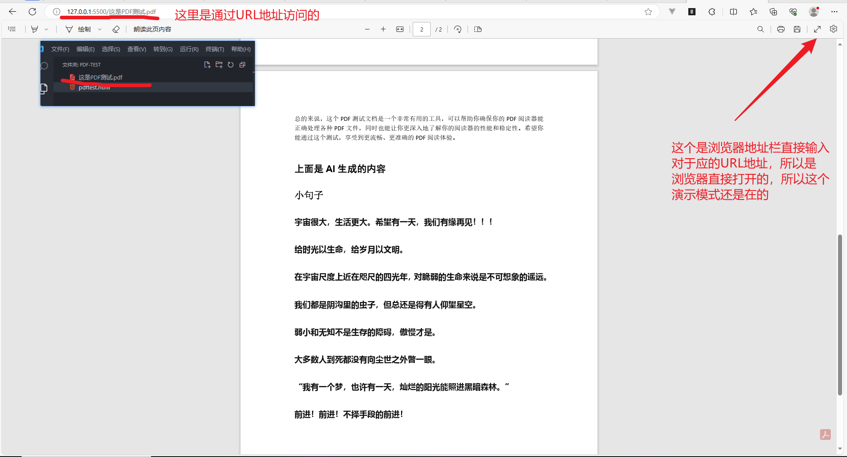Open browser Settings and more menu
Viewport: 847px width, 457px height.
pos(834,12)
